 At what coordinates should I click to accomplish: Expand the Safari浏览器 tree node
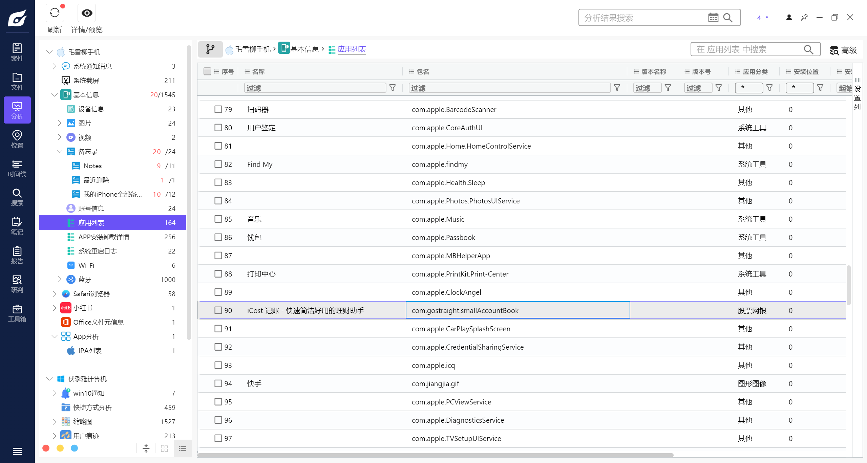pos(54,294)
